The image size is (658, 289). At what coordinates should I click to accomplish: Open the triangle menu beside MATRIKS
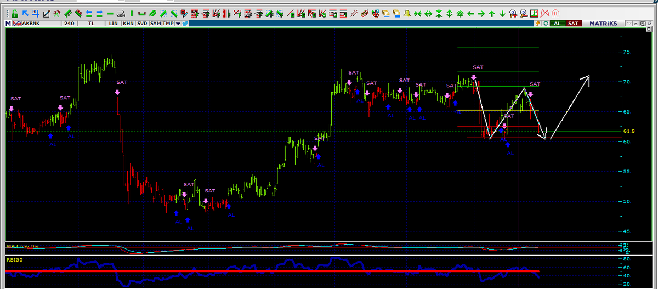[x=629, y=24]
